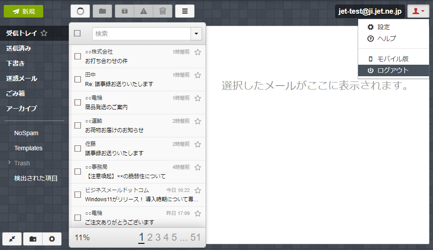Image resolution: width=433 pixels, height=250 pixels.
Task: Select ログアウト from the account menu
Action: (x=393, y=70)
